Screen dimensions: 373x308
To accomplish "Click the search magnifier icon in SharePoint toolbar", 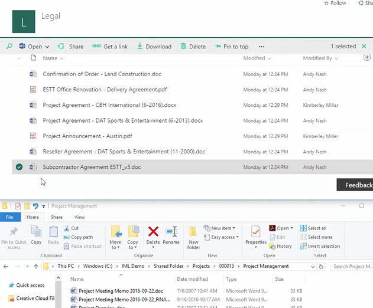I will coord(9,46).
